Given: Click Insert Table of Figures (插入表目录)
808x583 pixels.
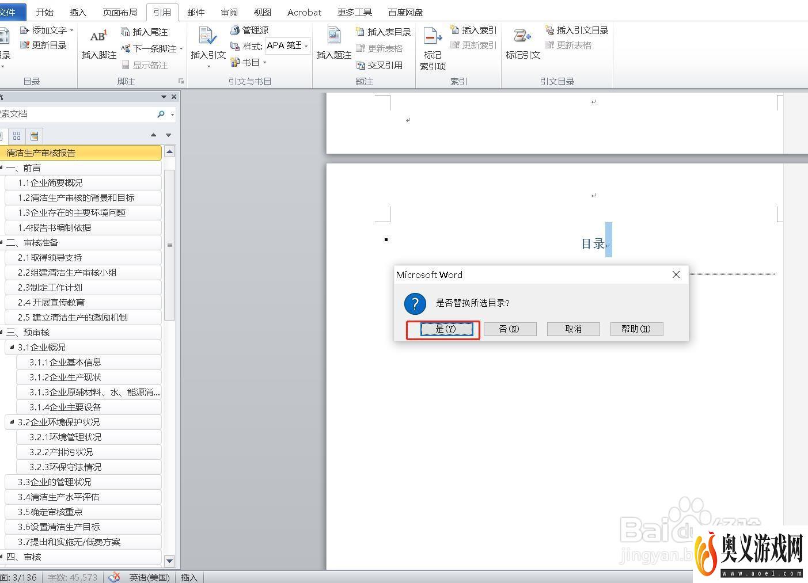Looking at the screenshot, I should click(x=384, y=32).
